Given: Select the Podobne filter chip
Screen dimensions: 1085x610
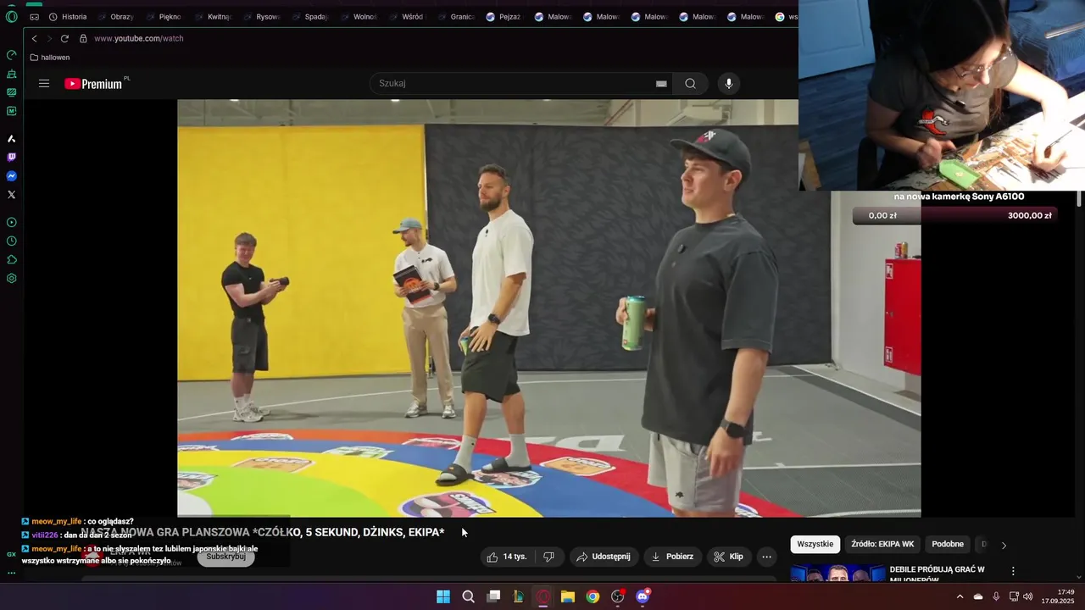Looking at the screenshot, I should [948, 544].
